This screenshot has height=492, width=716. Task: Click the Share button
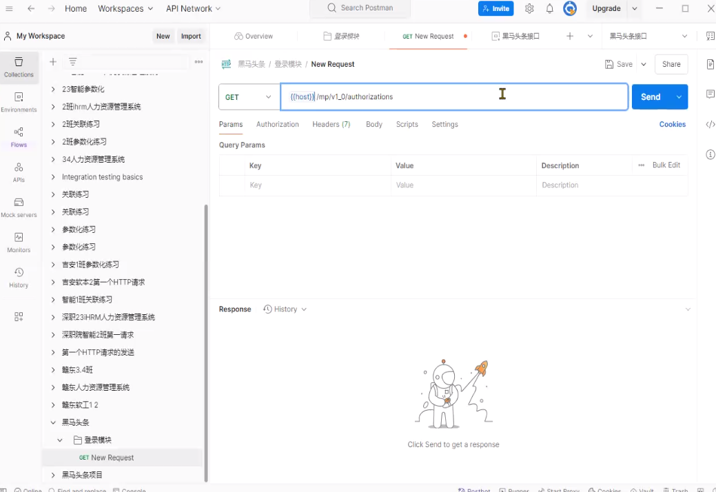(x=671, y=64)
